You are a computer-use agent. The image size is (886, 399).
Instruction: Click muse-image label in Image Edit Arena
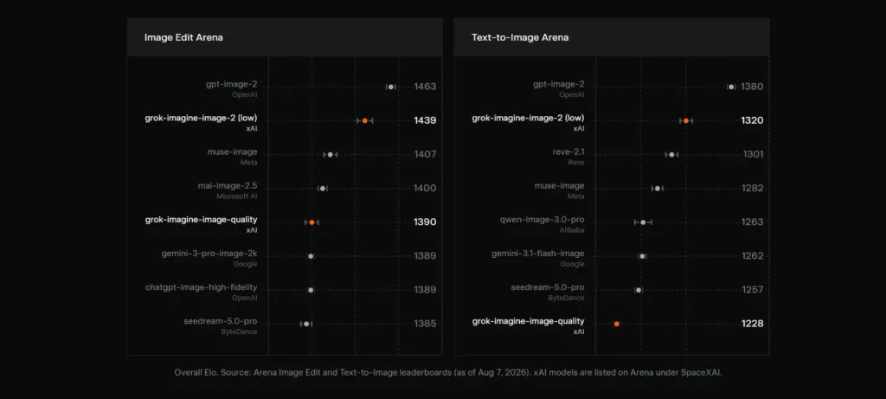click(x=232, y=151)
